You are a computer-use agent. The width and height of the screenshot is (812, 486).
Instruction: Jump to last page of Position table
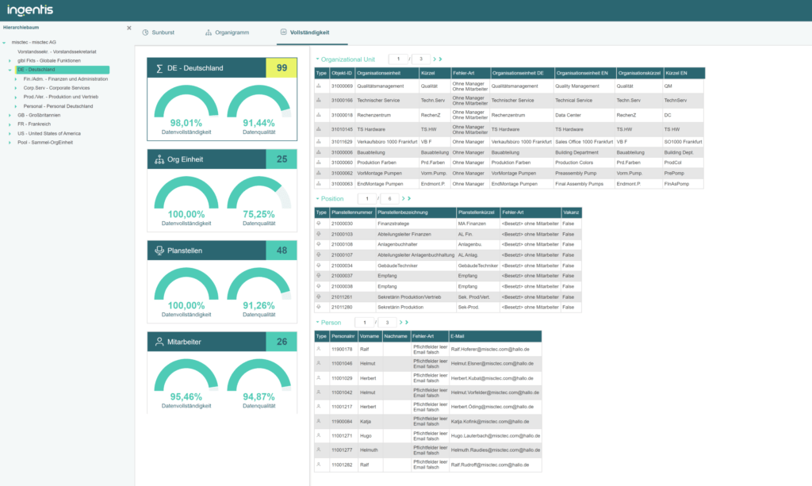point(409,199)
